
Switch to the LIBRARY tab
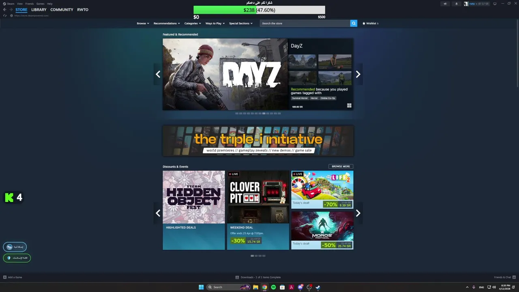tap(39, 10)
